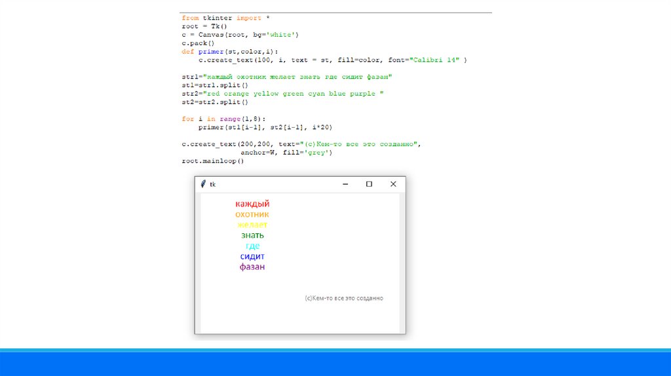Click the red word 'каждый'
This screenshot has width=671, height=376.
(x=252, y=204)
